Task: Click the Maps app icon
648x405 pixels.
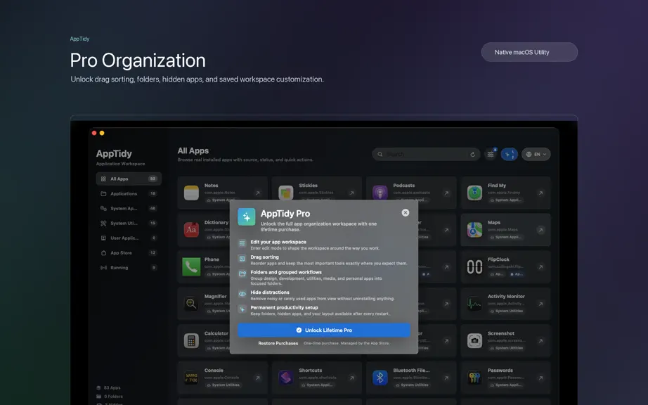Action: pyautogui.click(x=474, y=230)
